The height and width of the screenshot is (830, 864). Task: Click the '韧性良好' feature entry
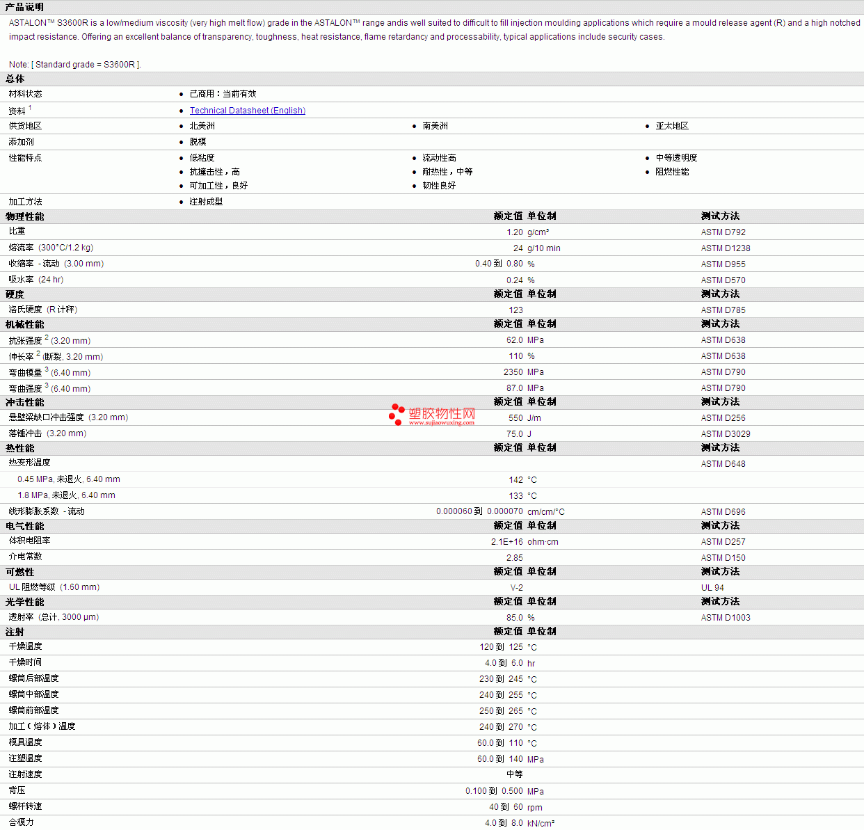[x=440, y=186]
